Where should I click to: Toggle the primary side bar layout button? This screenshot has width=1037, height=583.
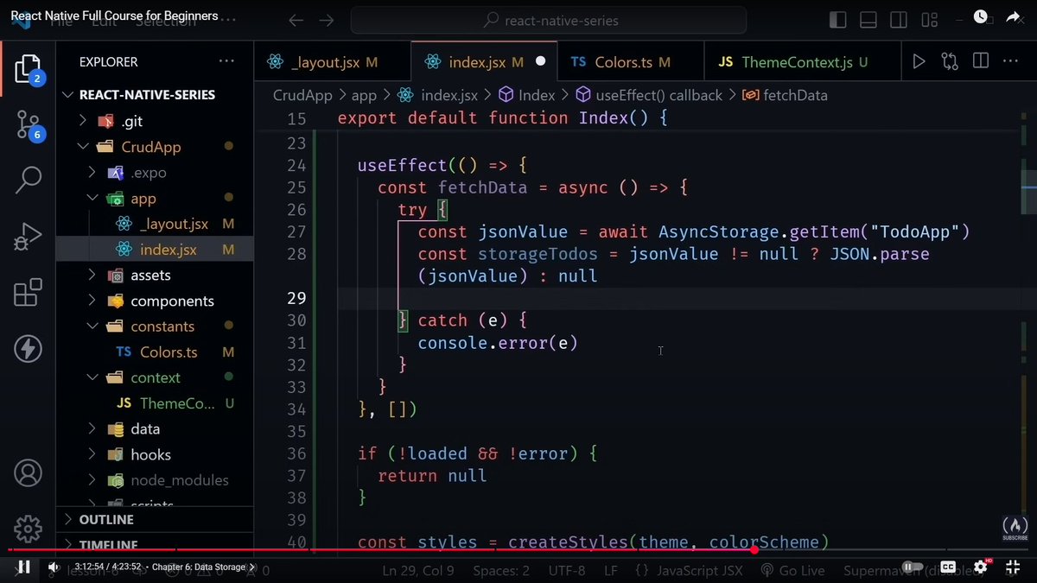(837, 20)
